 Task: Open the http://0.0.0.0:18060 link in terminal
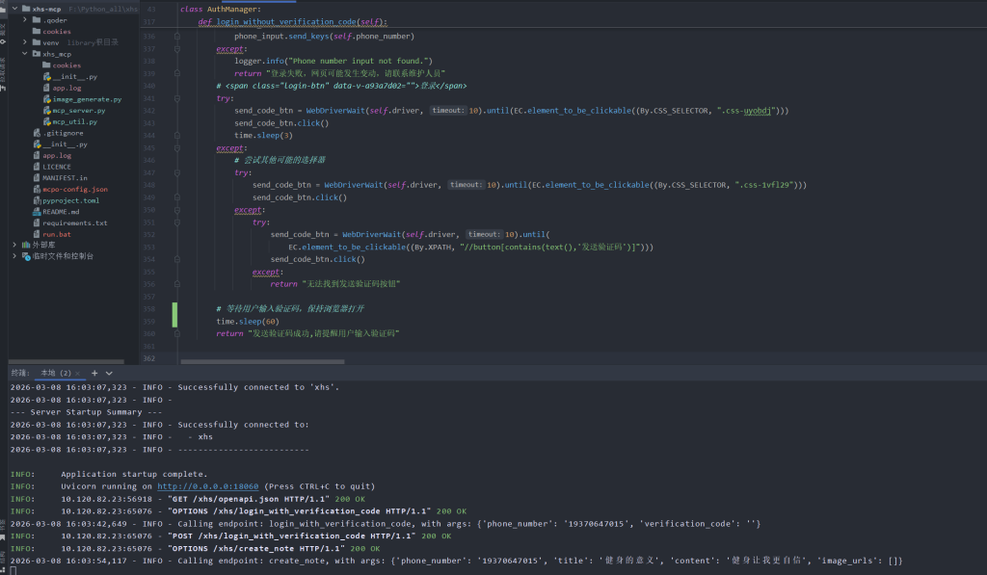point(209,486)
